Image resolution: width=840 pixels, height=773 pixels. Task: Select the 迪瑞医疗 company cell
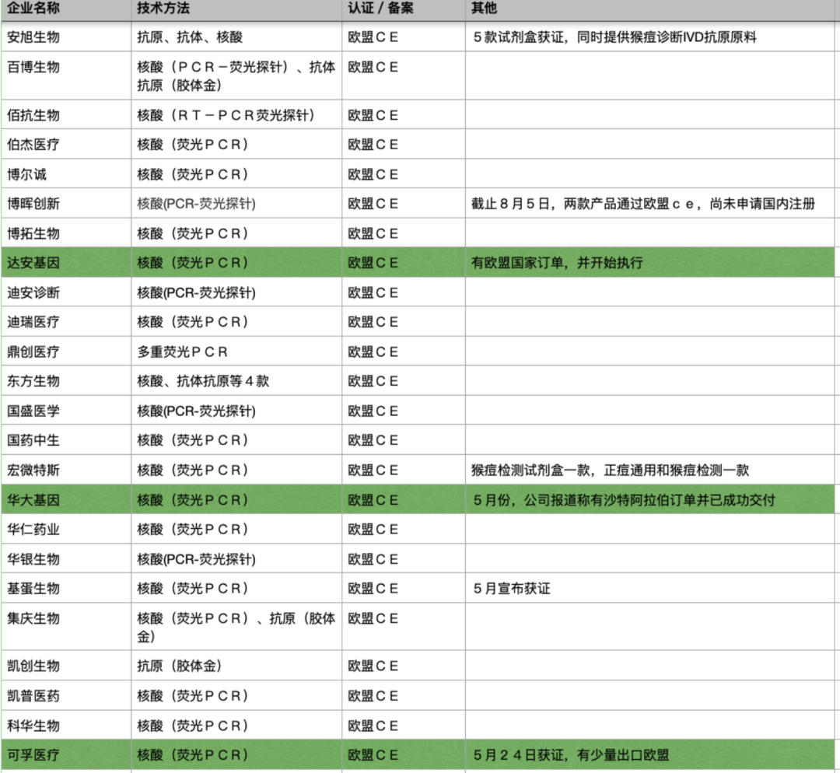point(66,322)
